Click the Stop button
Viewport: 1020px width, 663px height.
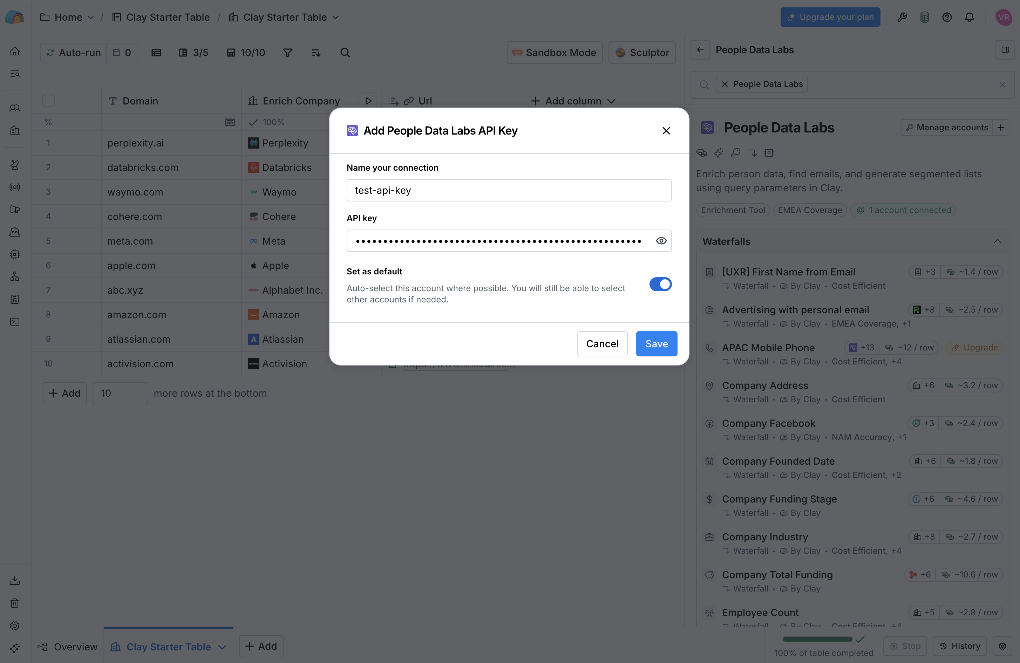click(x=905, y=646)
